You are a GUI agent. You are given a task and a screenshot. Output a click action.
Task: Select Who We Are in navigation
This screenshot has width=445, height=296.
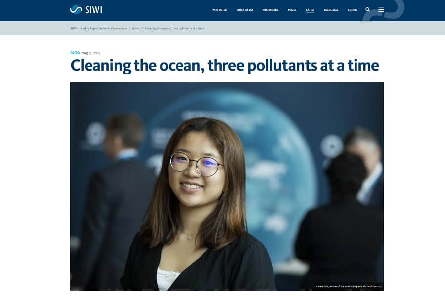click(x=270, y=10)
